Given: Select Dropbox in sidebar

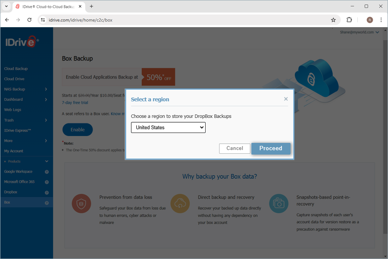Looking at the screenshot, I should 11,192.
